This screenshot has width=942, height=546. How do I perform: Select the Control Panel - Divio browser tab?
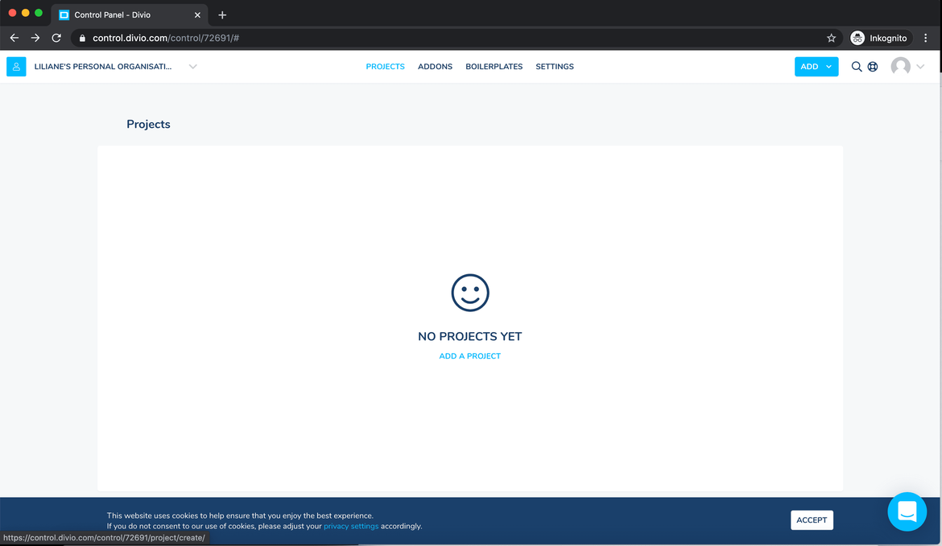(129, 15)
